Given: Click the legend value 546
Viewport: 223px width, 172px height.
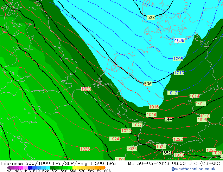Looking at the screenshot, I should 64,171.
